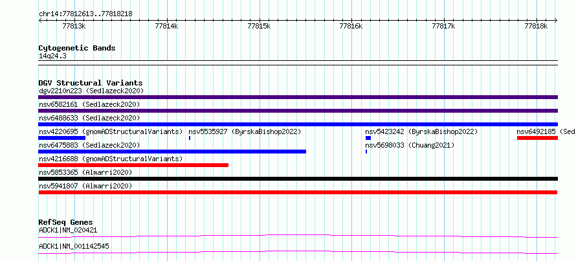Click the 77818k ruler tick label
This screenshot has width=576, height=261.
tap(537, 26)
